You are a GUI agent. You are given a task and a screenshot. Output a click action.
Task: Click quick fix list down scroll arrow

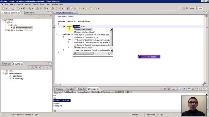[111, 51]
